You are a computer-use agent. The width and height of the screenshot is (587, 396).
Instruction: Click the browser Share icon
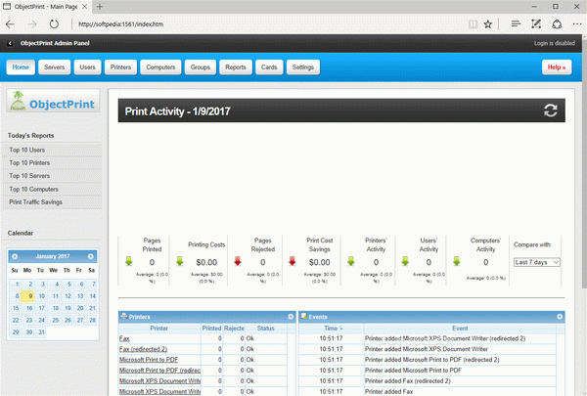557,23
